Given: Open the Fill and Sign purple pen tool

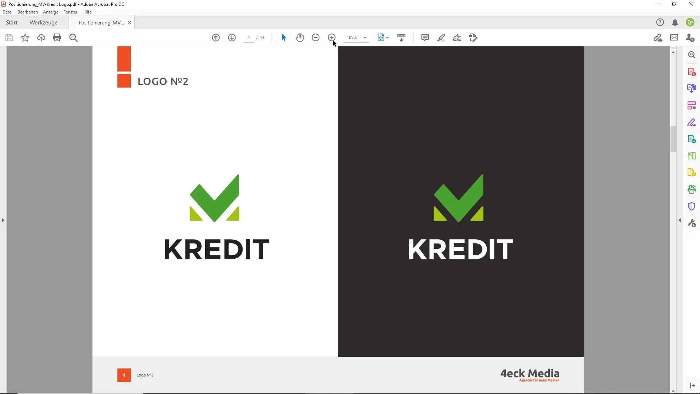Looking at the screenshot, I should click(692, 123).
